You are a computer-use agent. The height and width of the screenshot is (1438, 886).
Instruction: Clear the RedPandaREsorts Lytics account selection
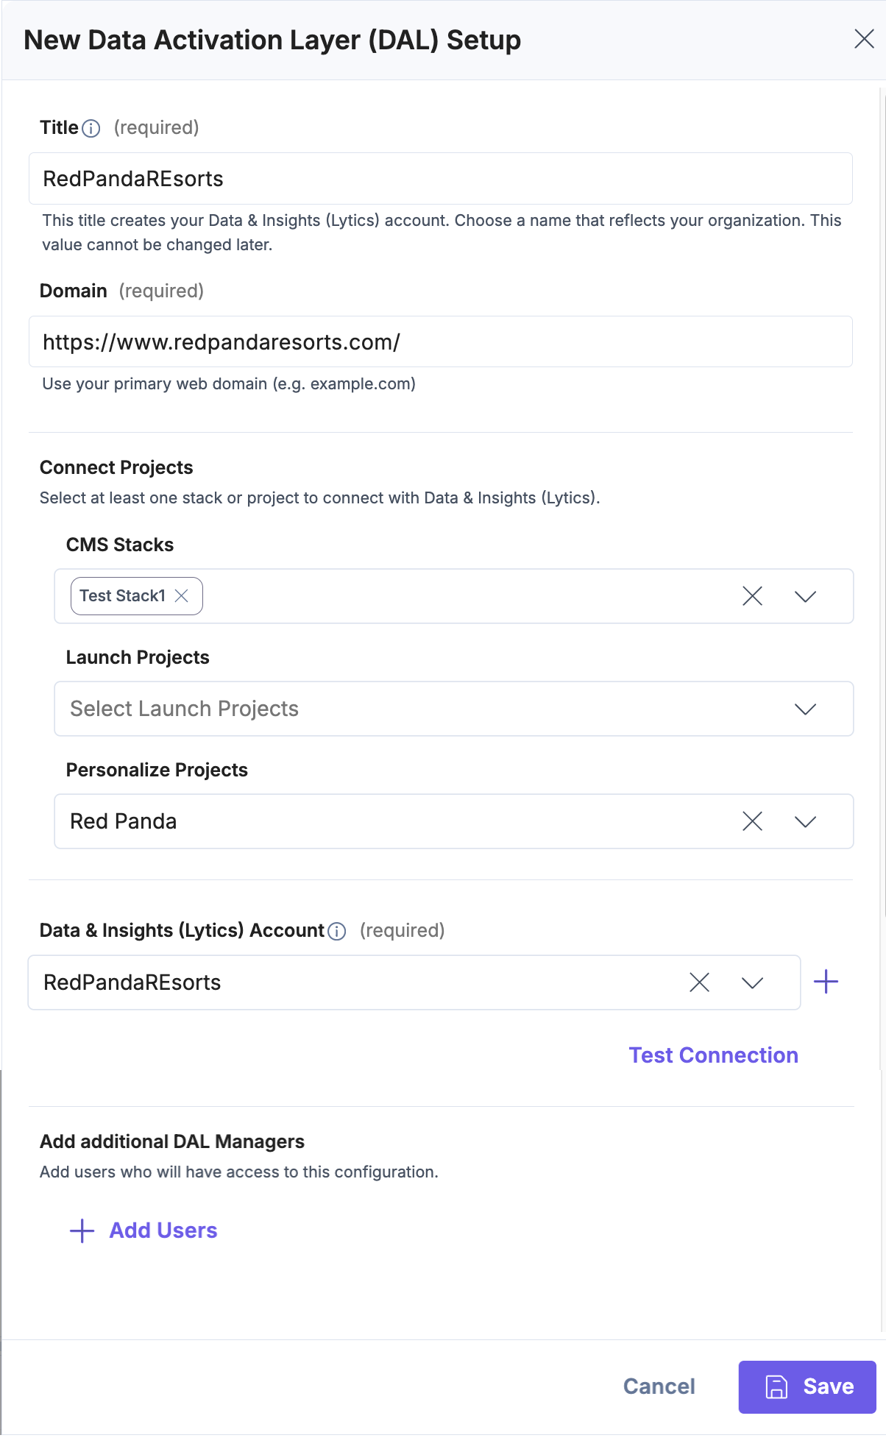coord(699,982)
